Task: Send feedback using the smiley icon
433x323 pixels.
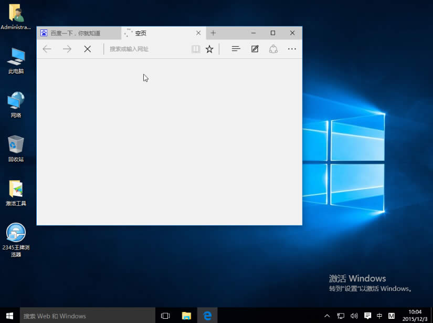Action: tap(273, 48)
